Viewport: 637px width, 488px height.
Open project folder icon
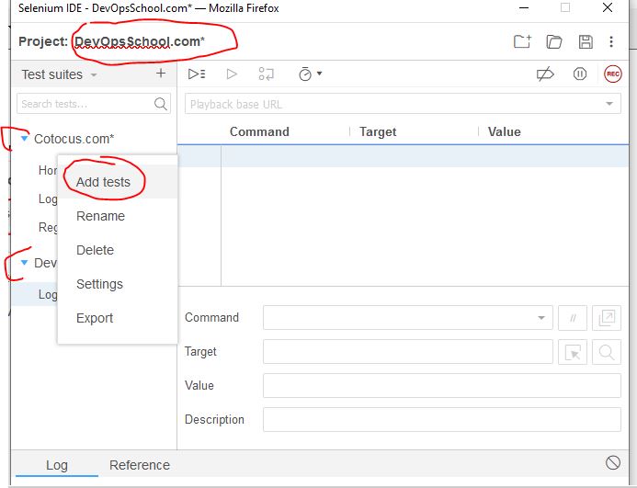coord(553,41)
